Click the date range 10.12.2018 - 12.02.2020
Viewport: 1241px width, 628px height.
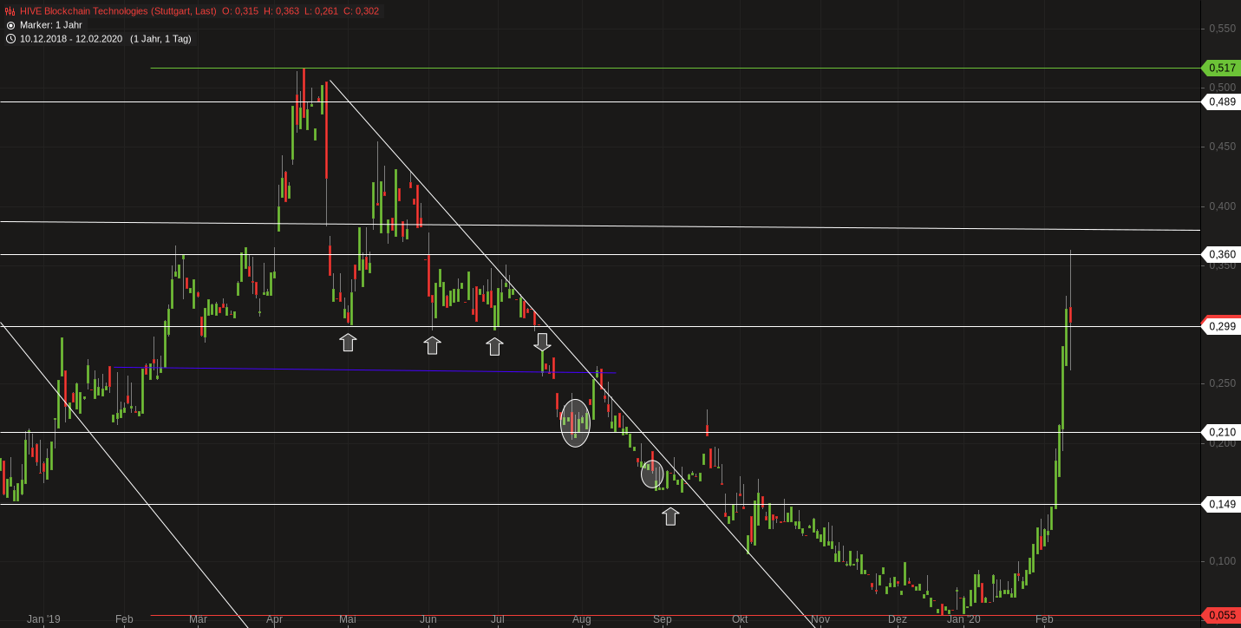coord(71,39)
